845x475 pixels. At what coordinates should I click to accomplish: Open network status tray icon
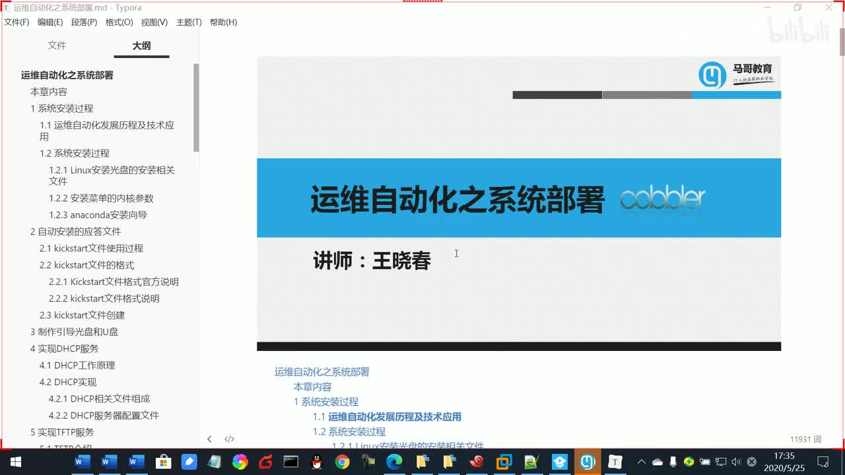[721, 462]
